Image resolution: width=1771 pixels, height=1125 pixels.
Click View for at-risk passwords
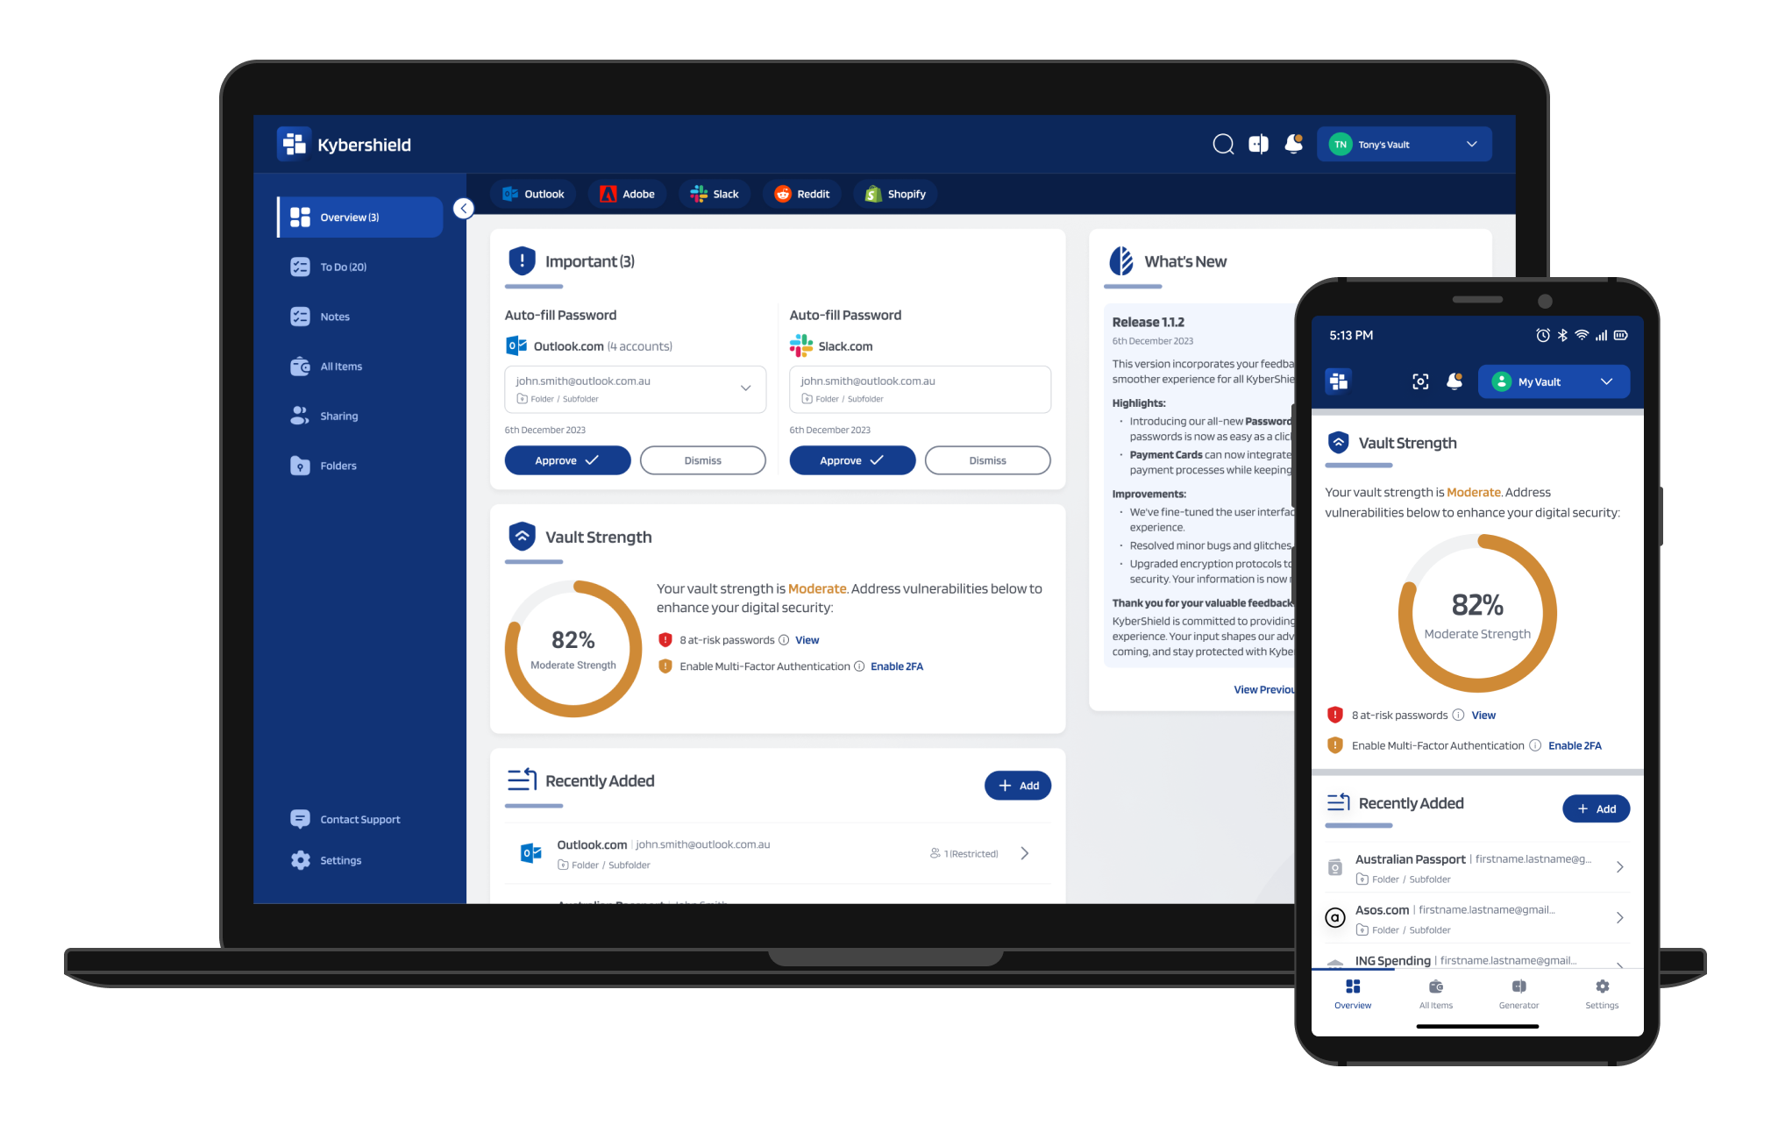[838, 639]
